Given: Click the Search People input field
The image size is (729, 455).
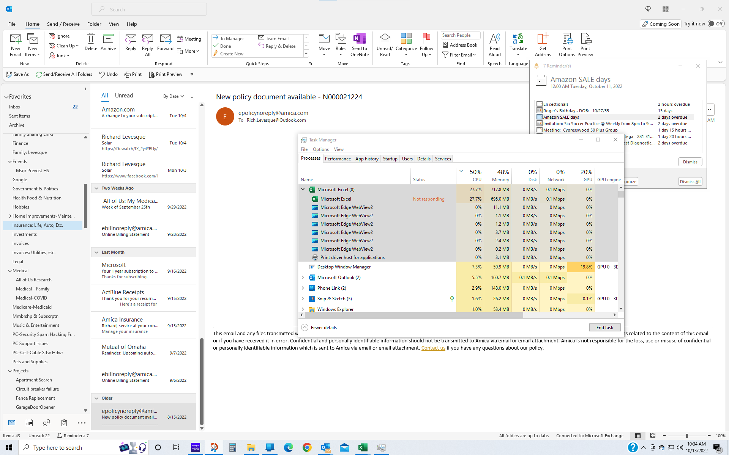Looking at the screenshot, I should click(460, 35).
